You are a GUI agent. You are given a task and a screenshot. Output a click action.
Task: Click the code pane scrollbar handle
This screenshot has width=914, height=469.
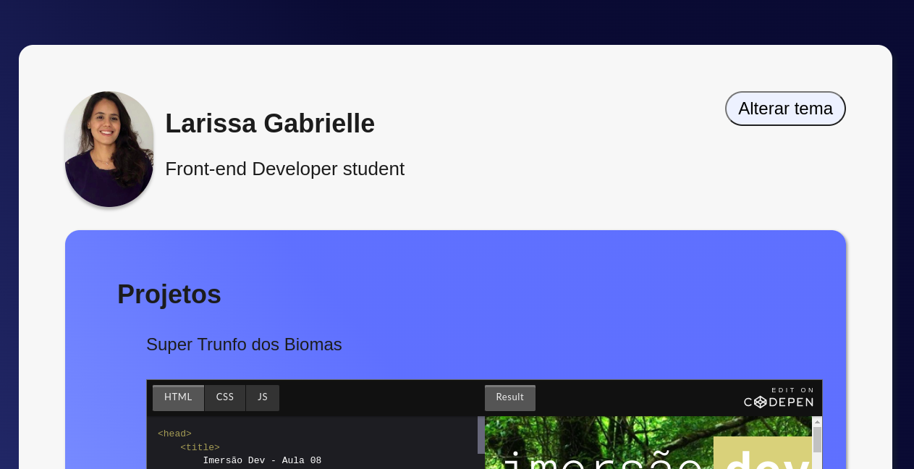(481, 435)
